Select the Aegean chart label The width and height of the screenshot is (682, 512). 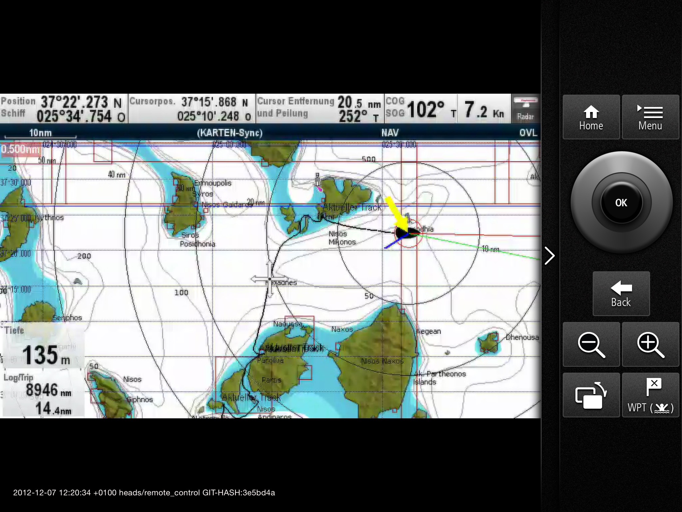point(429,331)
